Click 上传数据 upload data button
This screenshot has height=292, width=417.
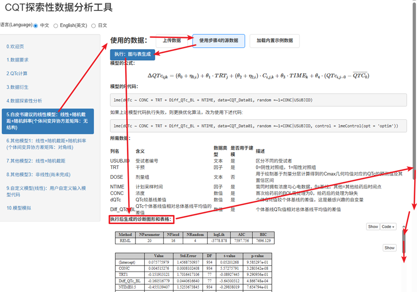[171, 41]
